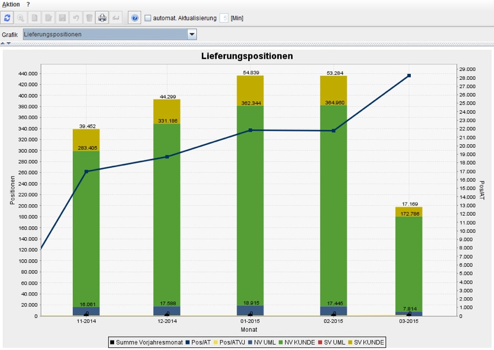
Task: Click the 16.061 NV UML value label
Action: pyautogui.click(x=87, y=304)
